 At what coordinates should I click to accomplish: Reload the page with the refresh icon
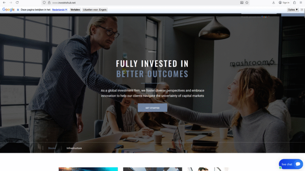click(17, 2)
